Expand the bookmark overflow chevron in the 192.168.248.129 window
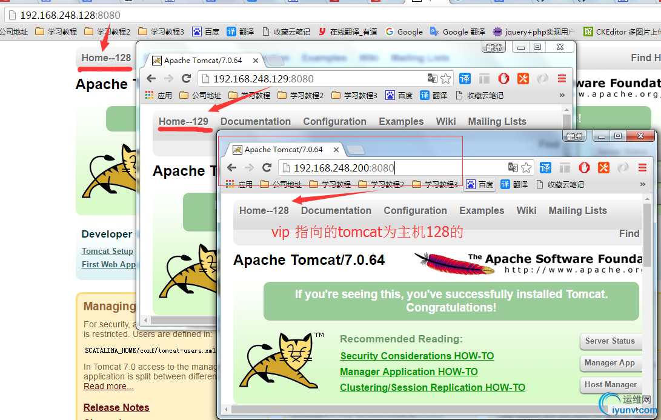 [562, 95]
